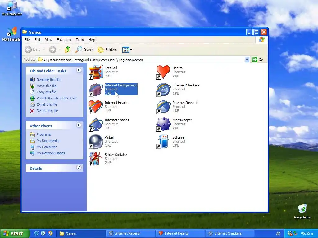Open the File menu
The width and height of the screenshot is (318, 238).
click(x=27, y=40)
